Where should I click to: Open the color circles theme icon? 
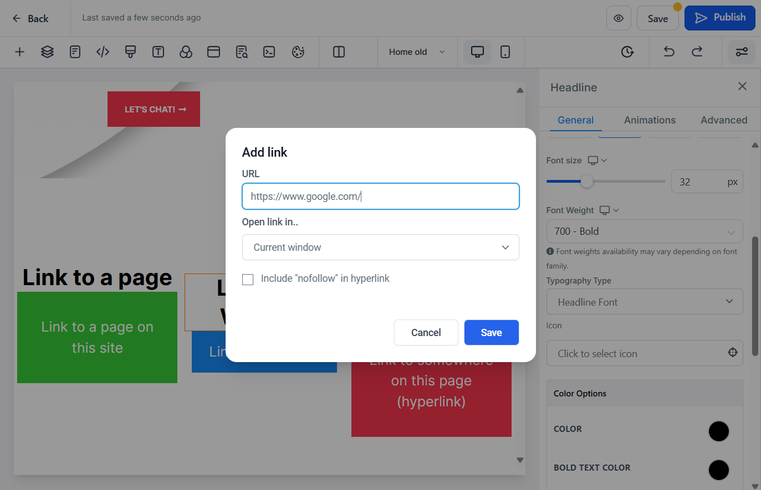(186, 52)
